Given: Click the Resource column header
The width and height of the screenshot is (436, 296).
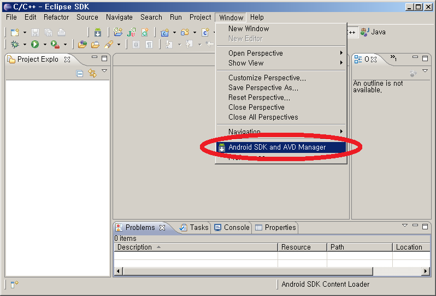Looking at the screenshot, I should pos(302,247).
